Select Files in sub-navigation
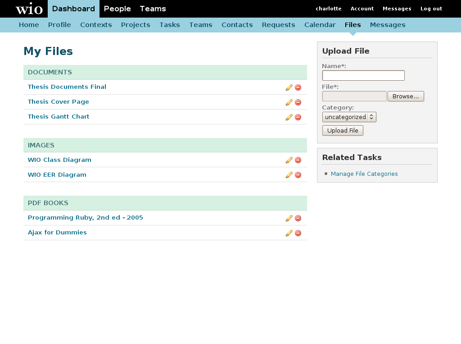 point(353,25)
